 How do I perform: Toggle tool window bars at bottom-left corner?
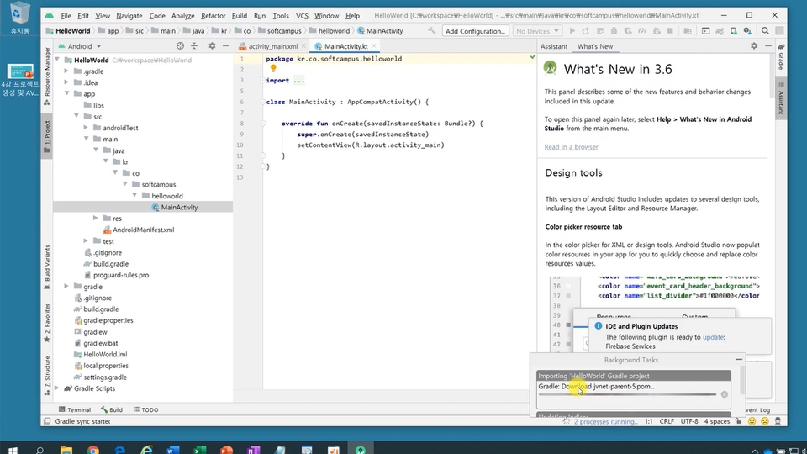point(47,421)
